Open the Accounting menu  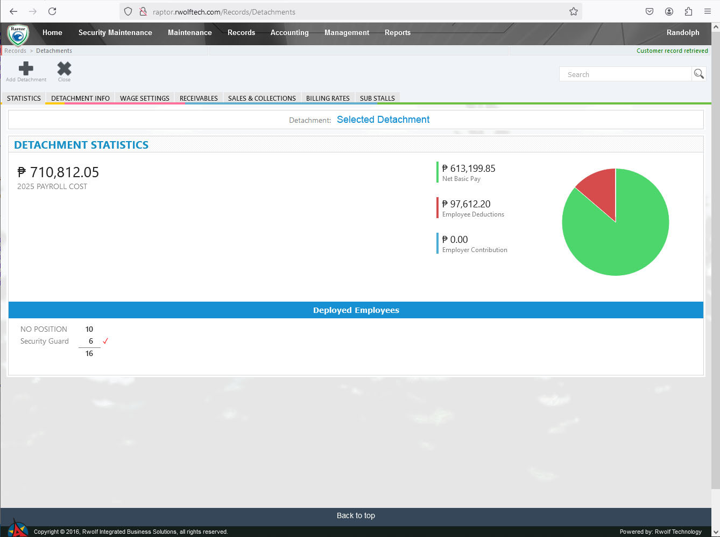click(290, 33)
